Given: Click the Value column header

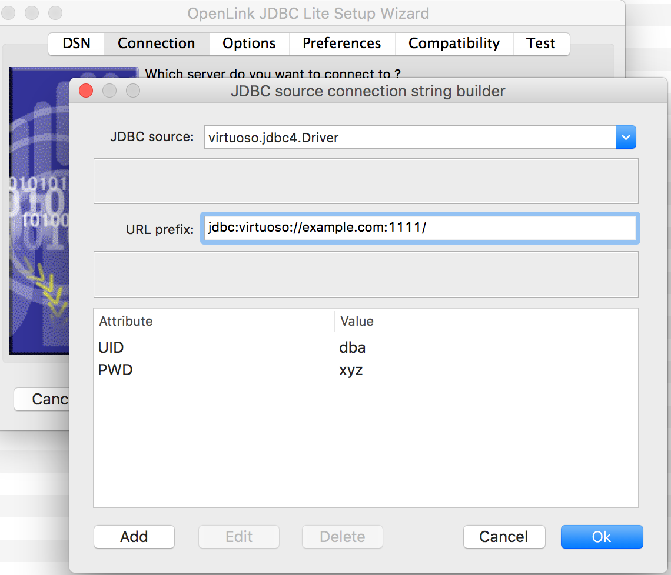Looking at the screenshot, I should point(487,322).
